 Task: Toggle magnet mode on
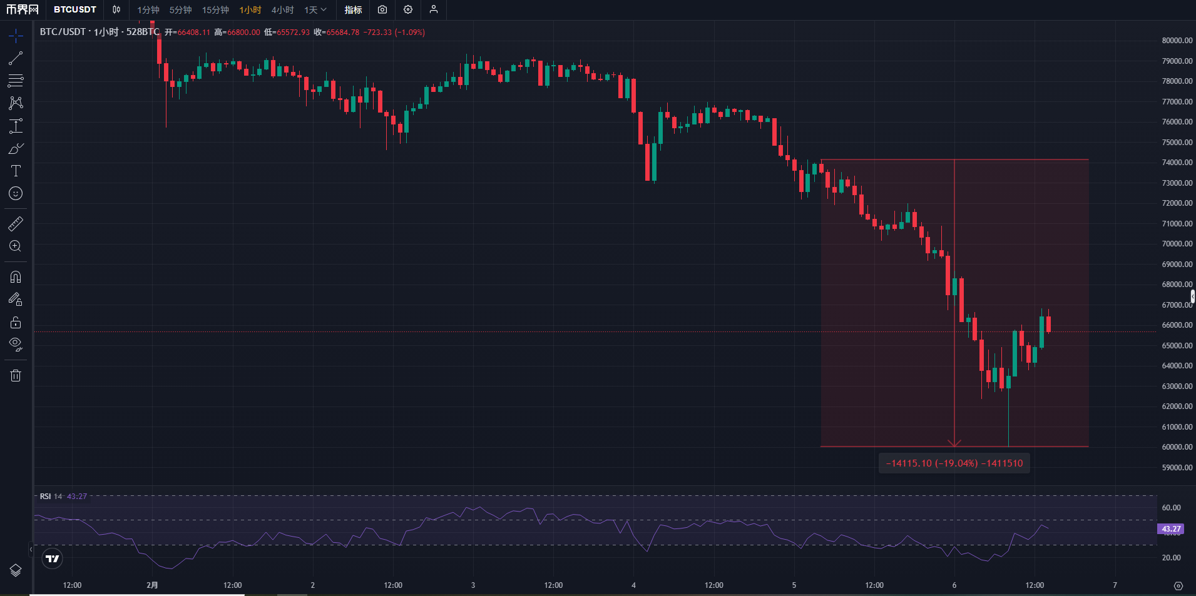coord(16,277)
